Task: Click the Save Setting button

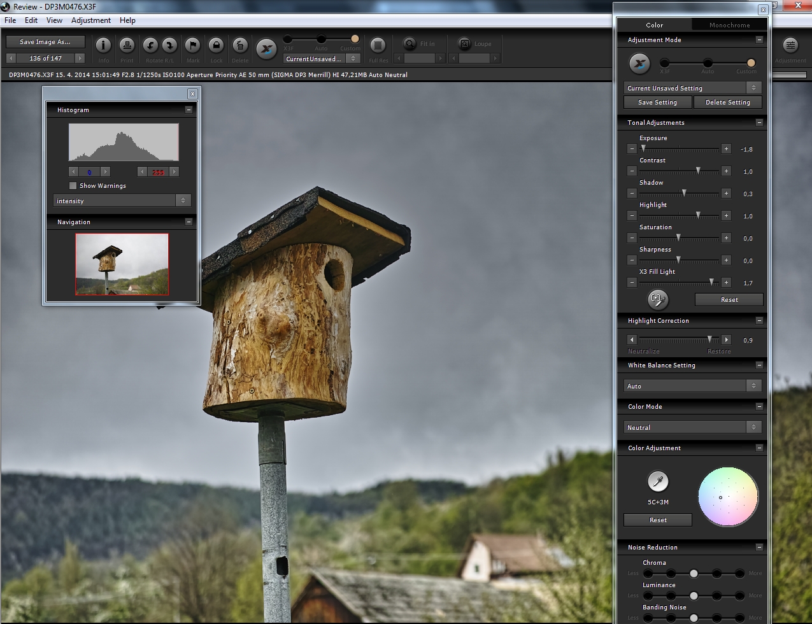Action: (x=657, y=102)
